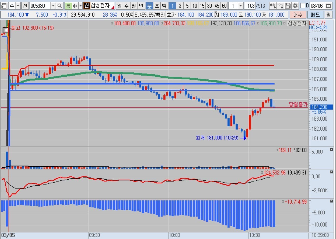Open chart settings gear icon
Viewport: 336px width, 239px height.
pyautogui.click(x=296, y=6)
